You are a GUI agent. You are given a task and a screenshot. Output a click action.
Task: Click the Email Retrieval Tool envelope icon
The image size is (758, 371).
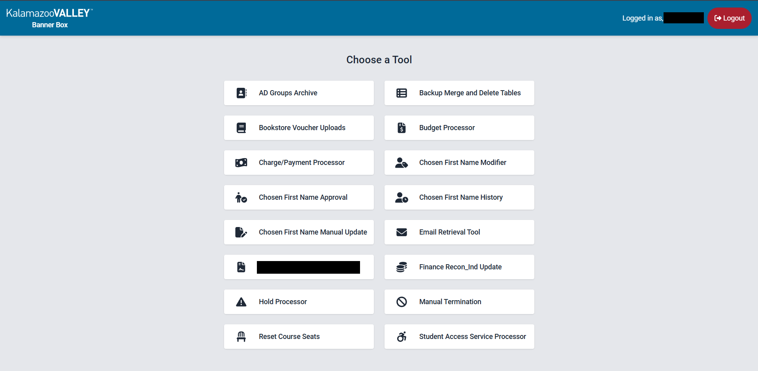pos(402,232)
